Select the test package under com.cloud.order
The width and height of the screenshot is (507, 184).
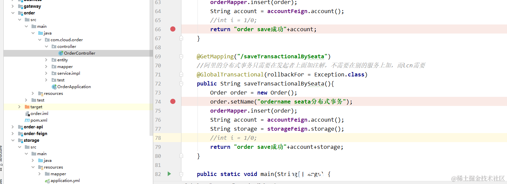(x=61, y=80)
